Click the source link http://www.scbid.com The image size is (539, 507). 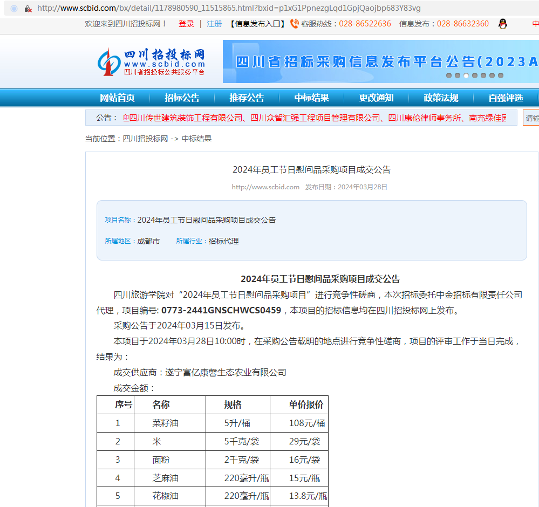265,187
